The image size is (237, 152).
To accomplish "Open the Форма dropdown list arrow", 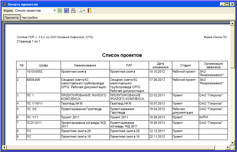I will (x=54, y=11).
